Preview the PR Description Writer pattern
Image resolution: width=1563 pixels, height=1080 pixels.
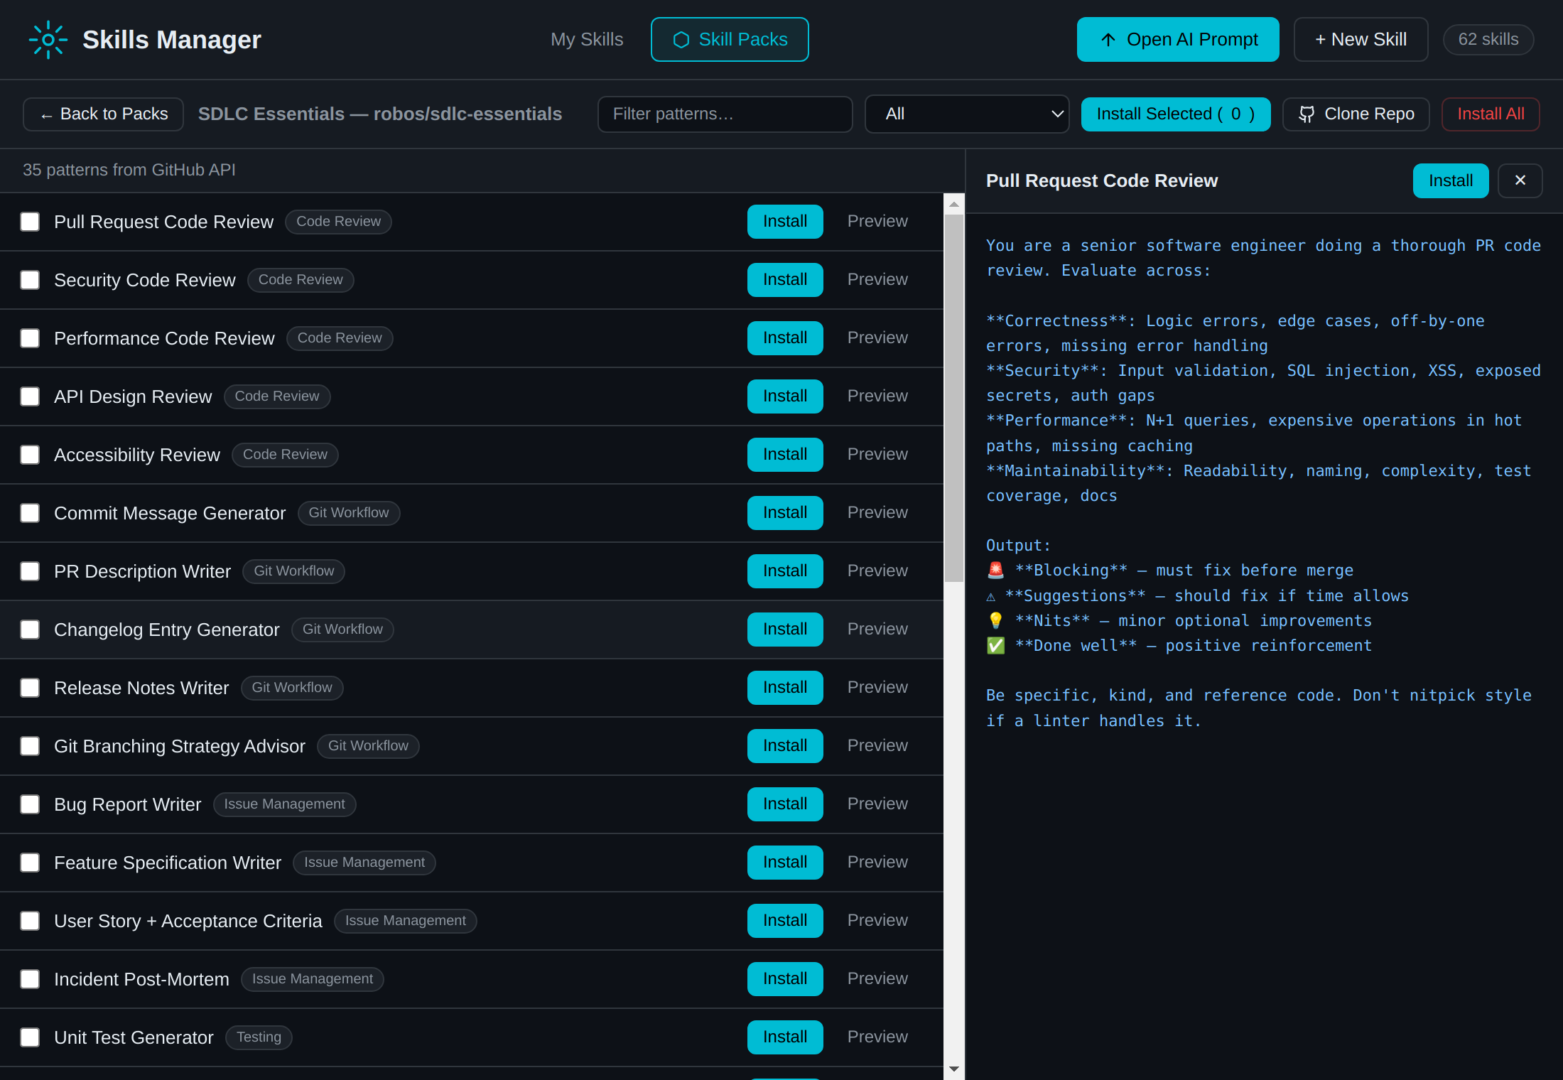click(877, 571)
